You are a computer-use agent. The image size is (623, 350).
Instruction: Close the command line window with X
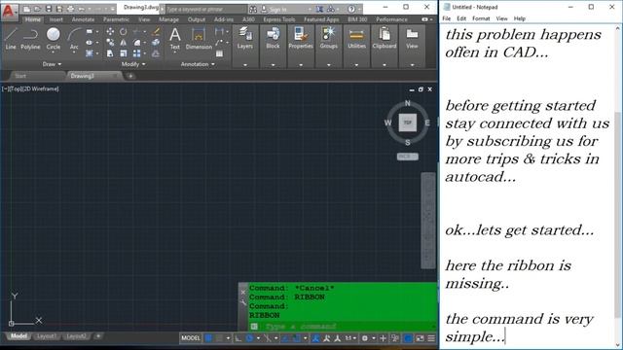click(x=243, y=292)
